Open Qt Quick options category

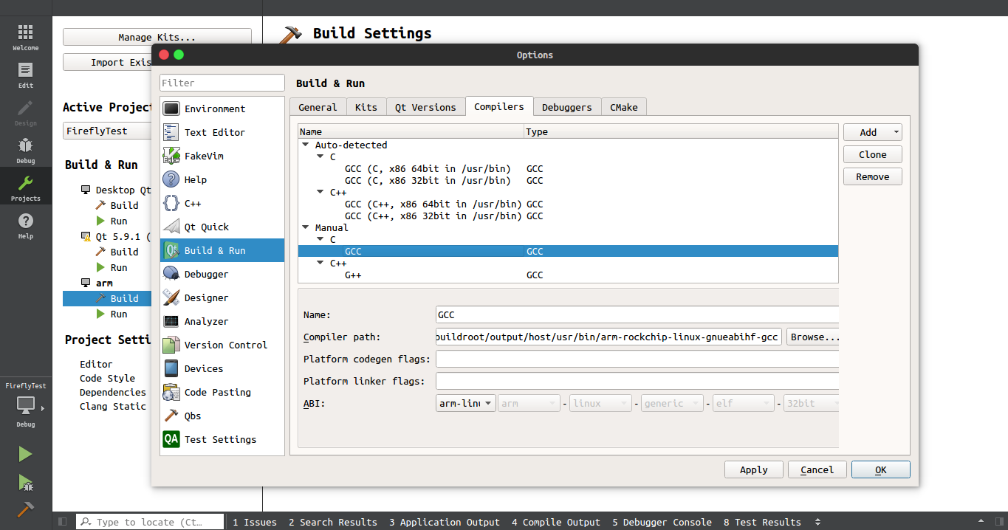[x=222, y=227]
